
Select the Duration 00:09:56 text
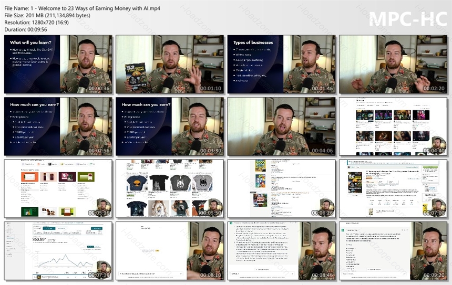(26, 29)
